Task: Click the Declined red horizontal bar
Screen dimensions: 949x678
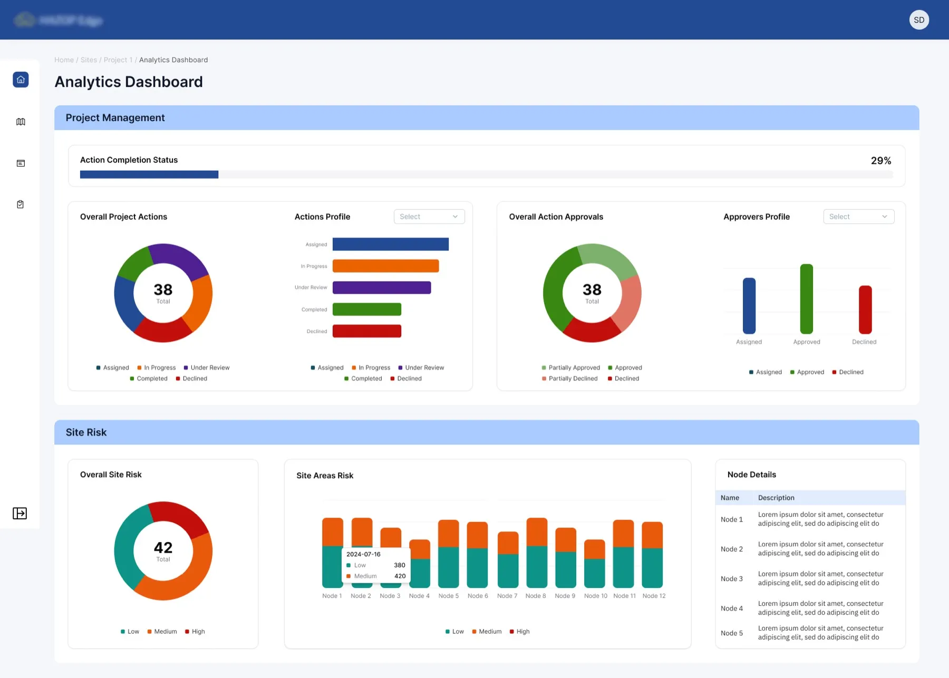Action: point(367,331)
